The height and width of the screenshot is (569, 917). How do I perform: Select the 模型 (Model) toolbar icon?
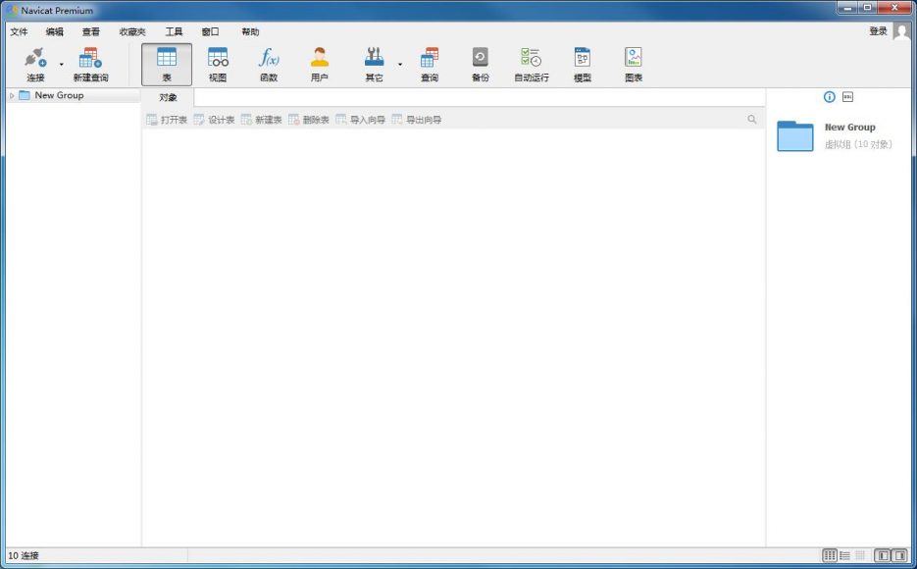(583, 65)
